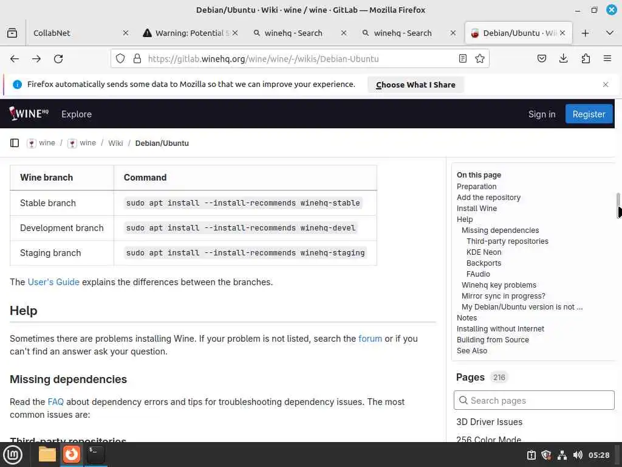Image resolution: width=622 pixels, height=467 pixels.
Task: Click Sign in
Action: click(x=541, y=114)
